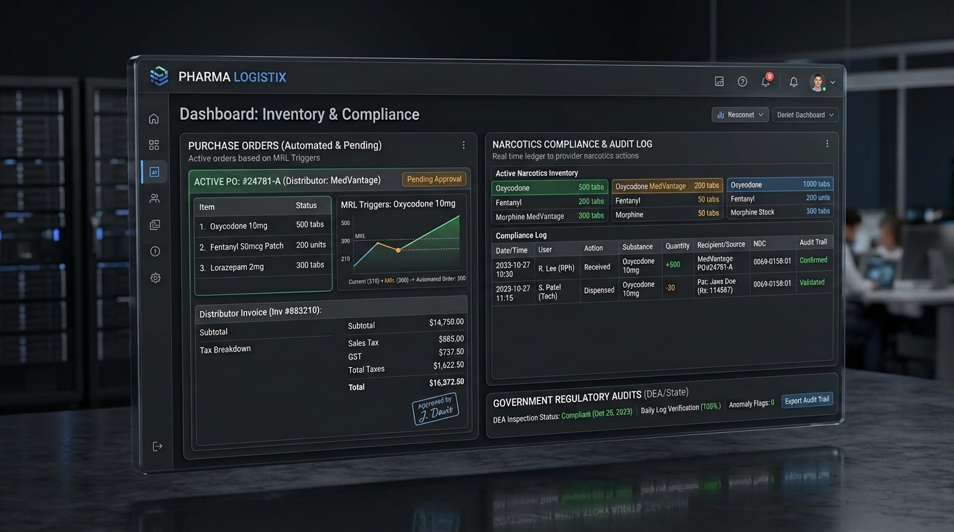Click the logout icon at sidebar bottom
Viewport: 954px width, 532px height.
point(157,446)
